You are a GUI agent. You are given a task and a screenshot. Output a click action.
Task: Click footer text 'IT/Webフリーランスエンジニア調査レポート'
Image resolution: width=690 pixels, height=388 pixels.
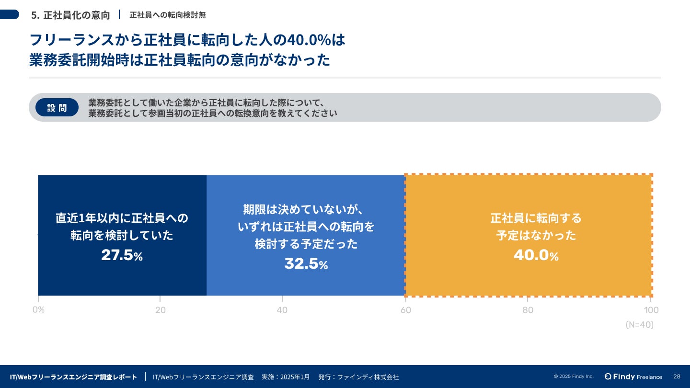pos(73,377)
